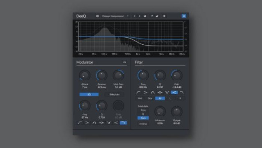The height and width of the screenshot is (148, 262).
Task: Click the Modulator Freq knob at 97 Hz
Action: (x=85, y=106)
